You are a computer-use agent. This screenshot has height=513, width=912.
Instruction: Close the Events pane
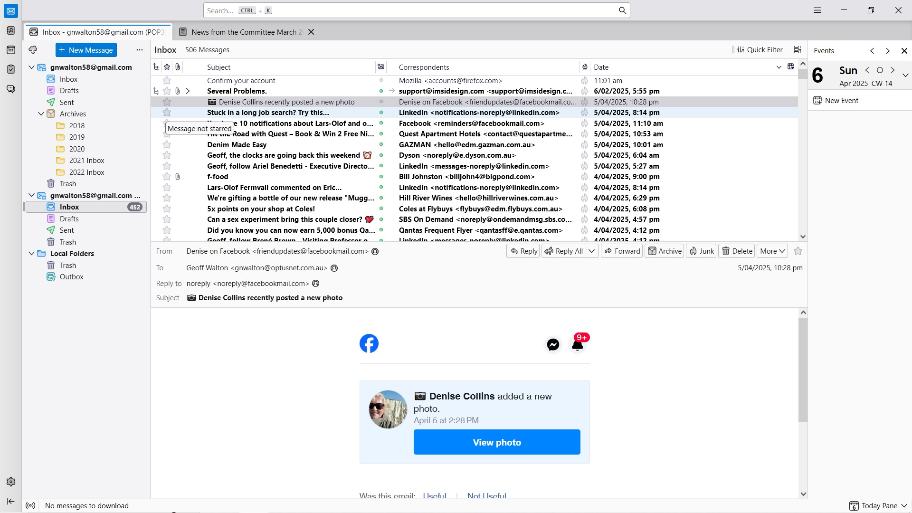tap(904, 51)
